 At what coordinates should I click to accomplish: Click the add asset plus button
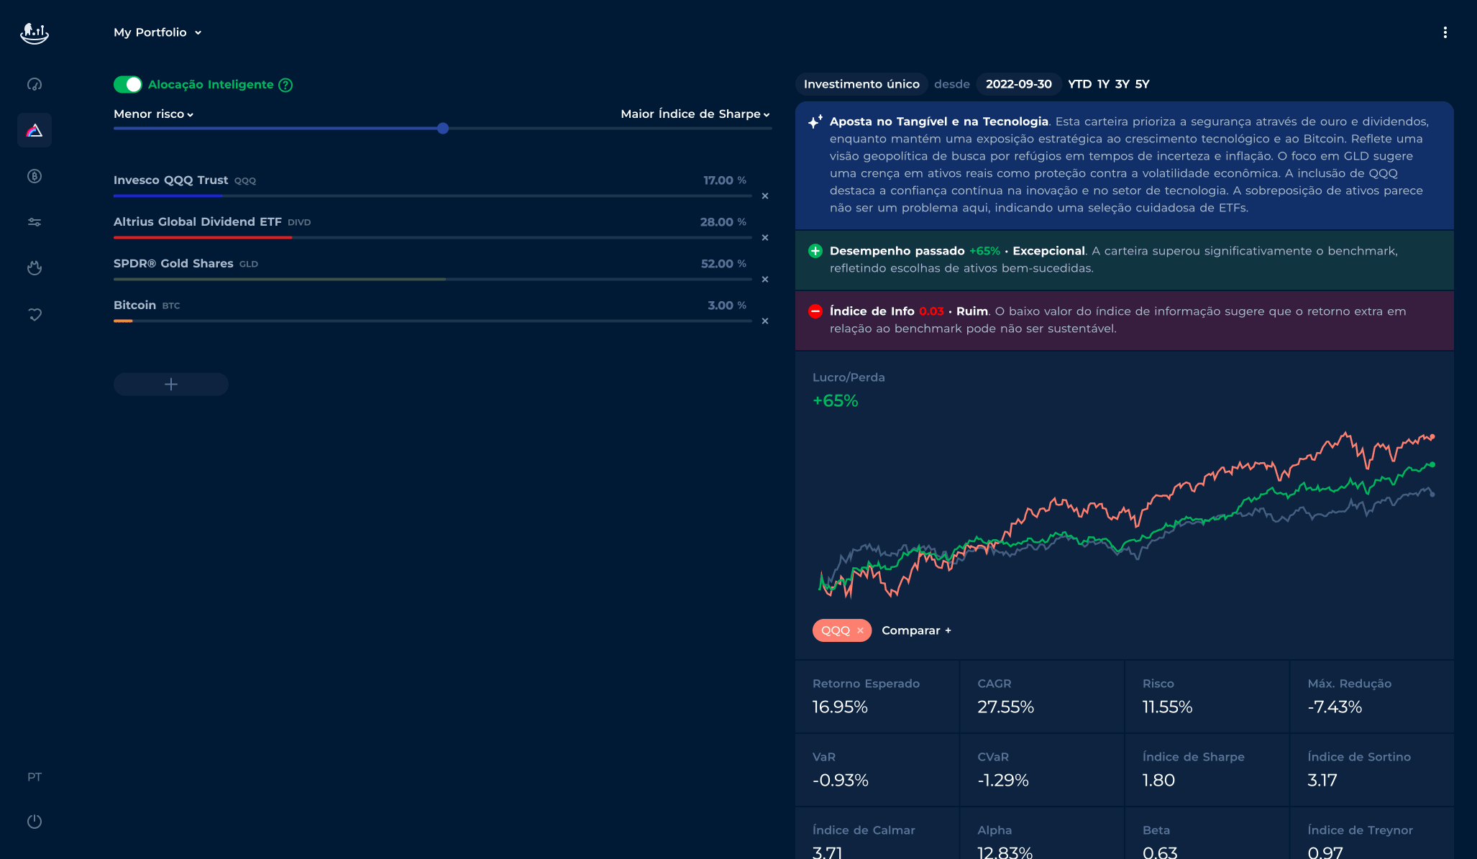tap(171, 384)
